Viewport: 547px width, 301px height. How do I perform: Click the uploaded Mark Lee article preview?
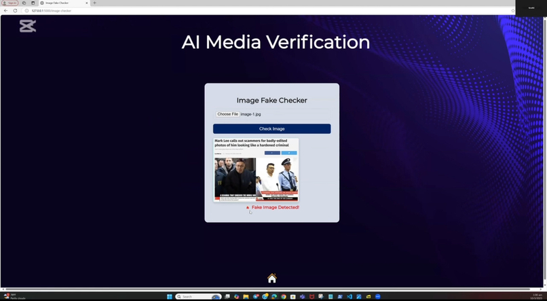(256, 170)
